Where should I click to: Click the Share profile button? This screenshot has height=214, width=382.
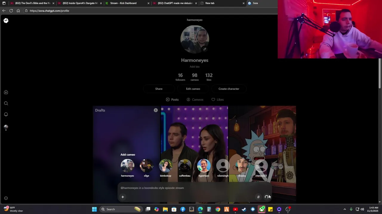tap(159, 89)
